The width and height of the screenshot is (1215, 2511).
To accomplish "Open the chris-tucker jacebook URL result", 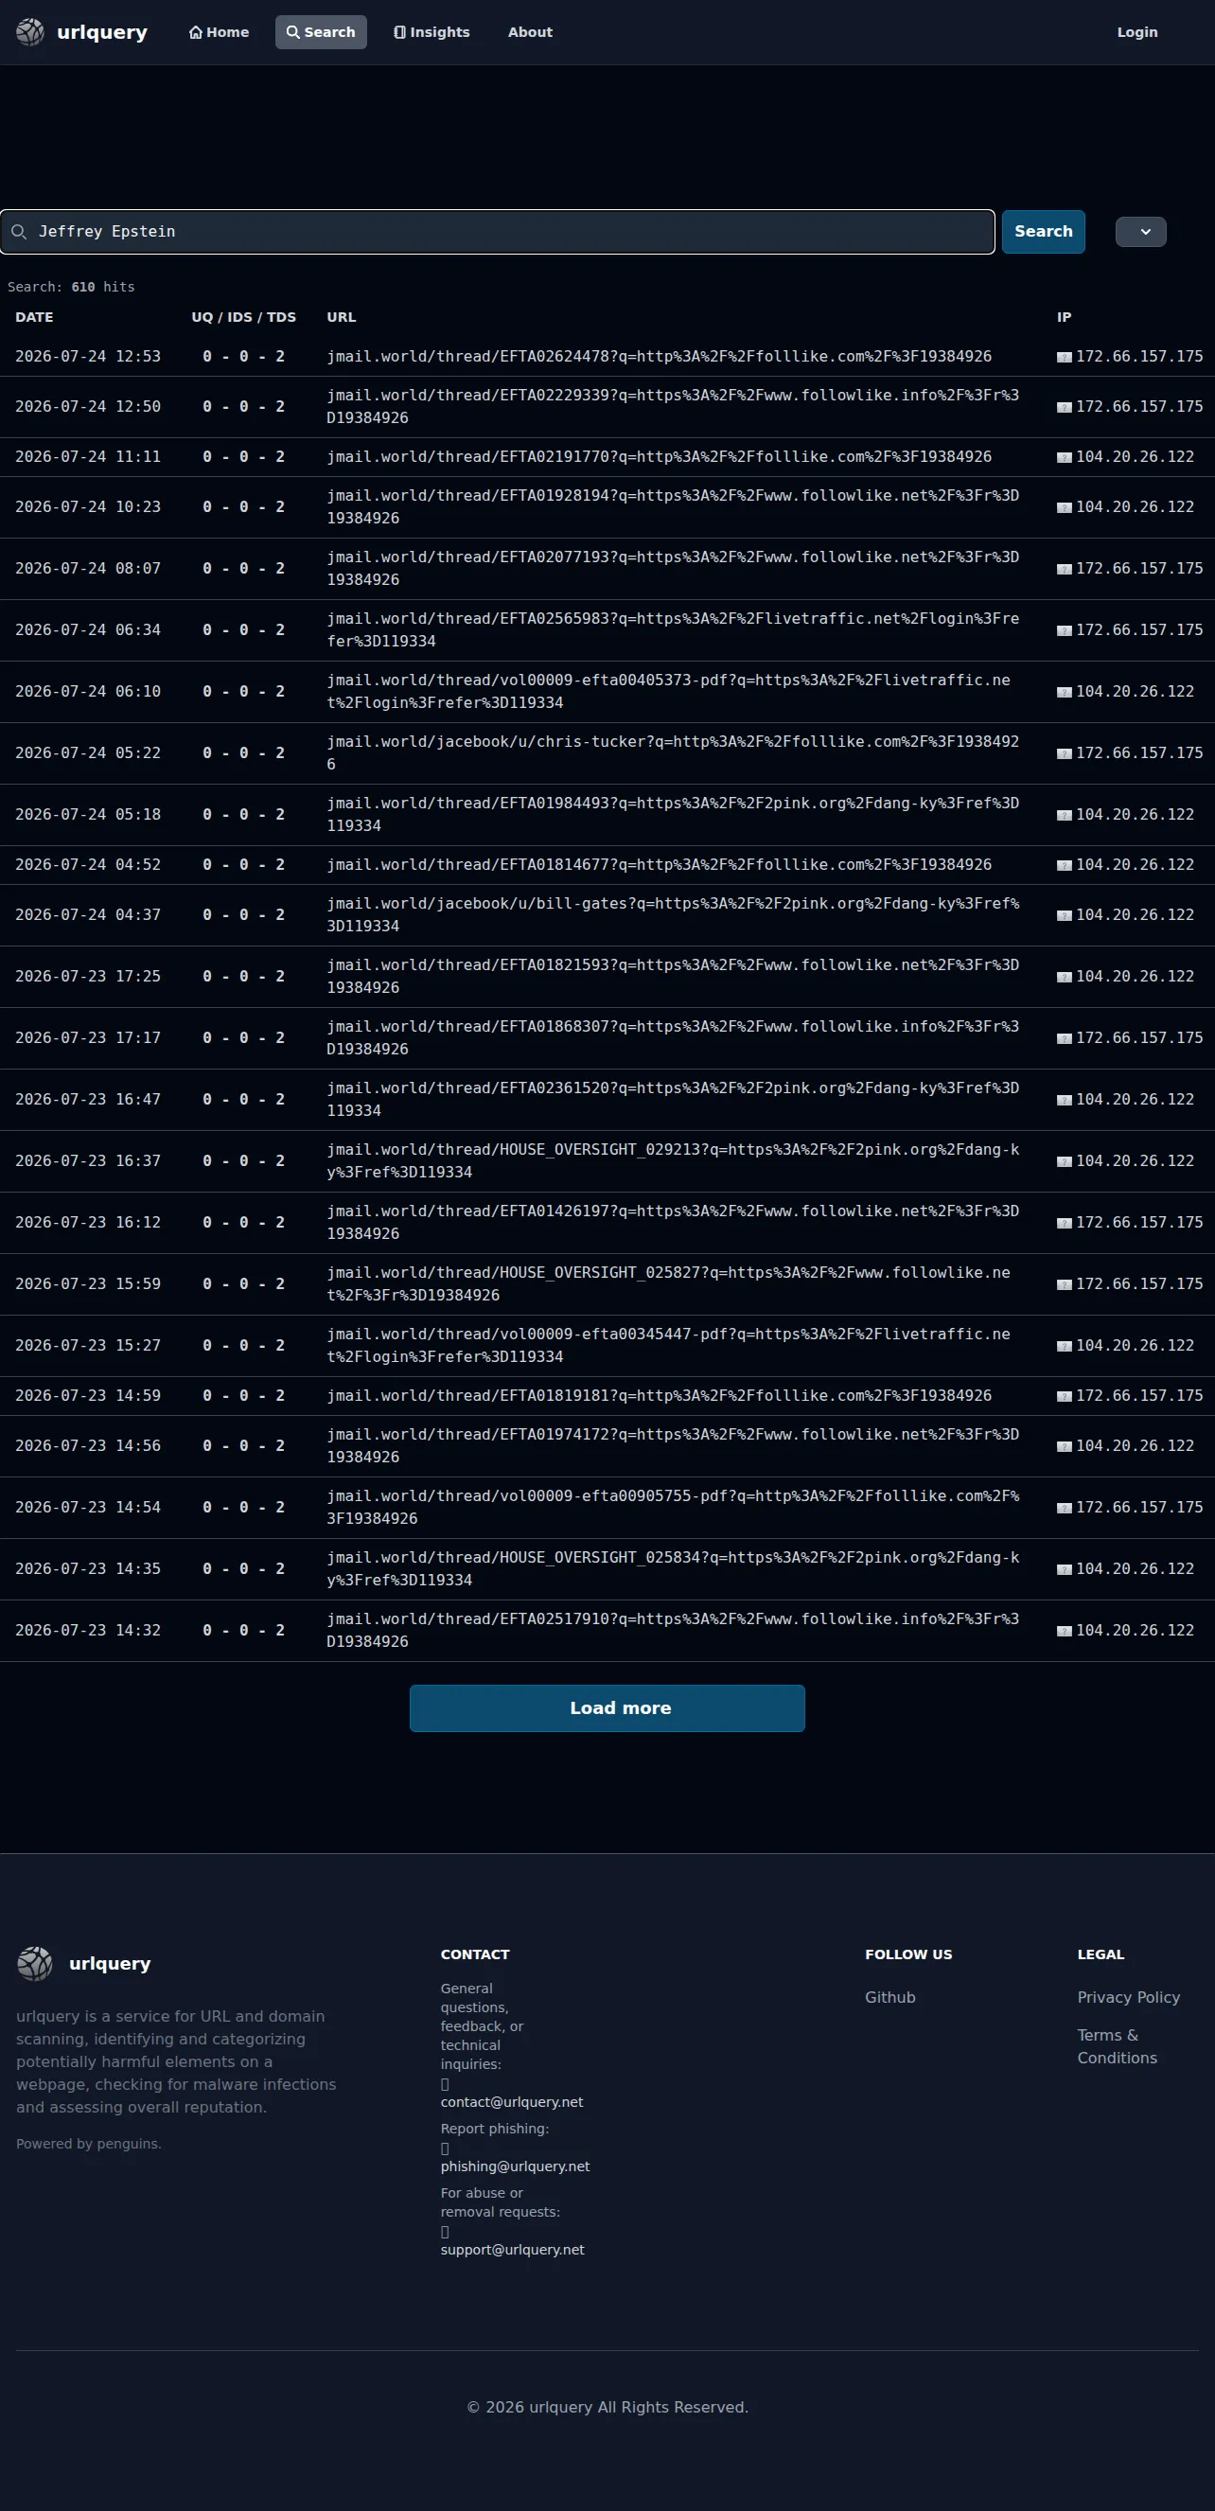I will pos(672,753).
